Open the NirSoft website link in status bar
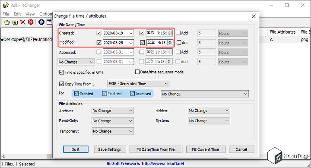This screenshot has height=168, width=311. (x=163, y=164)
